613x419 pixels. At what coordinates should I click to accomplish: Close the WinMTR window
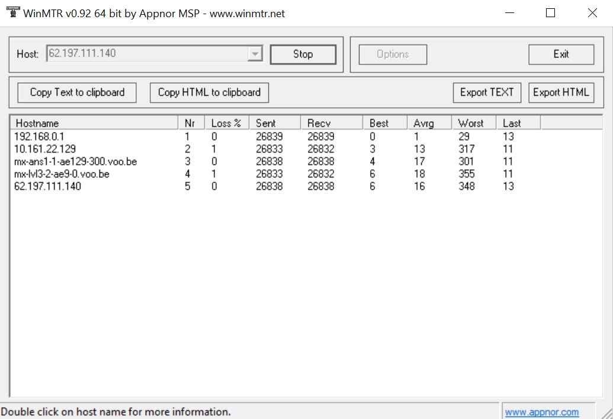pos(593,13)
